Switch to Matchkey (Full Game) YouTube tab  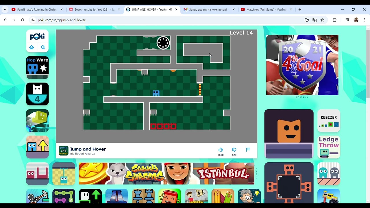(266, 10)
